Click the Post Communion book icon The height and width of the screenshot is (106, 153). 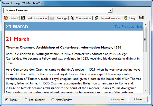tap(23, 18)
